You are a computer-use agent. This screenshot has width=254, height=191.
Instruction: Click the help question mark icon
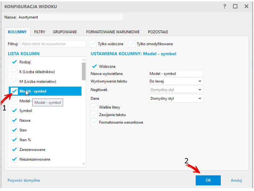click(224, 7)
